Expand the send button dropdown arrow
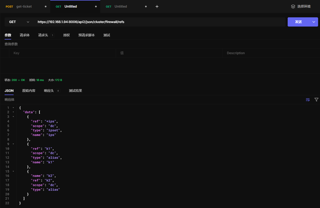 (314, 22)
